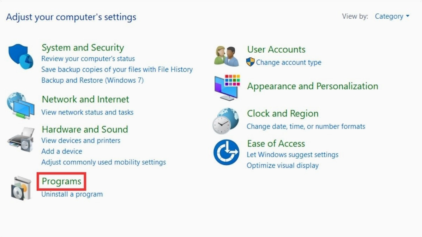Open Change date, time, or number formats
This screenshot has height=237, width=422.
point(306,126)
